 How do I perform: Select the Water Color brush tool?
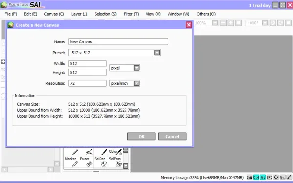click(x=116, y=152)
